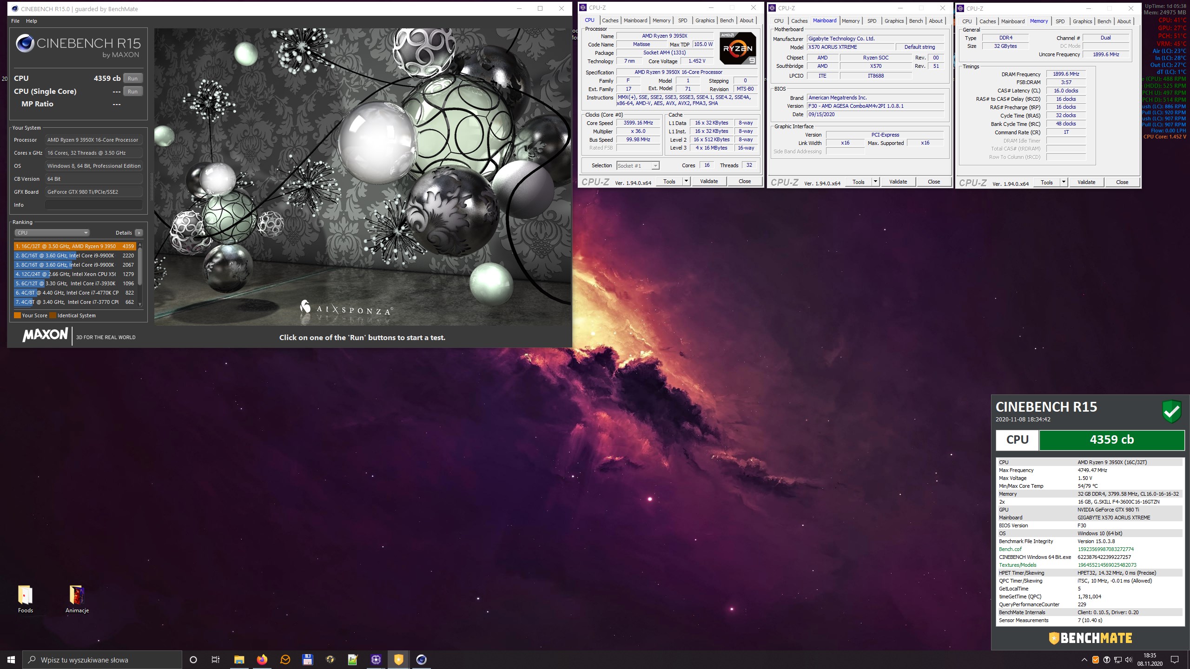Screen dimensions: 1190x669
Task: Click the Textures/Models integrity entry
Action: (1090, 565)
